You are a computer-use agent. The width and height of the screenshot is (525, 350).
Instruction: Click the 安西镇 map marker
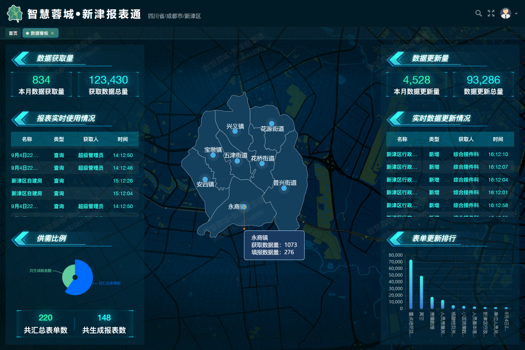coord(205,179)
